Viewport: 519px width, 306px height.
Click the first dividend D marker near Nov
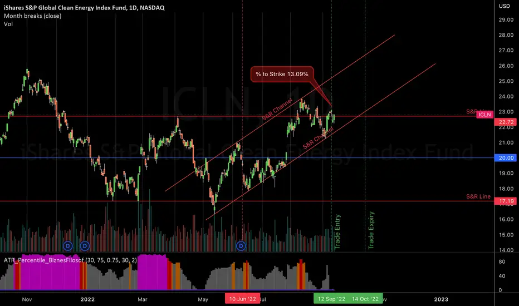coord(68,246)
